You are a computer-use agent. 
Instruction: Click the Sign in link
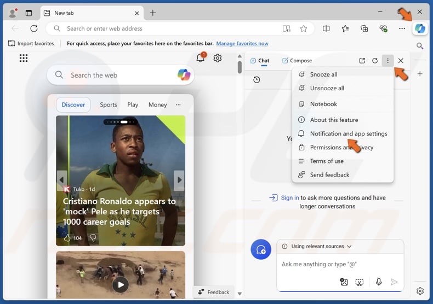[x=289, y=198]
